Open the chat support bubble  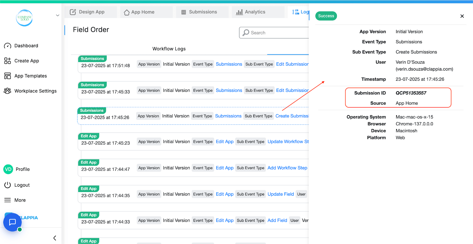tap(12, 222)
